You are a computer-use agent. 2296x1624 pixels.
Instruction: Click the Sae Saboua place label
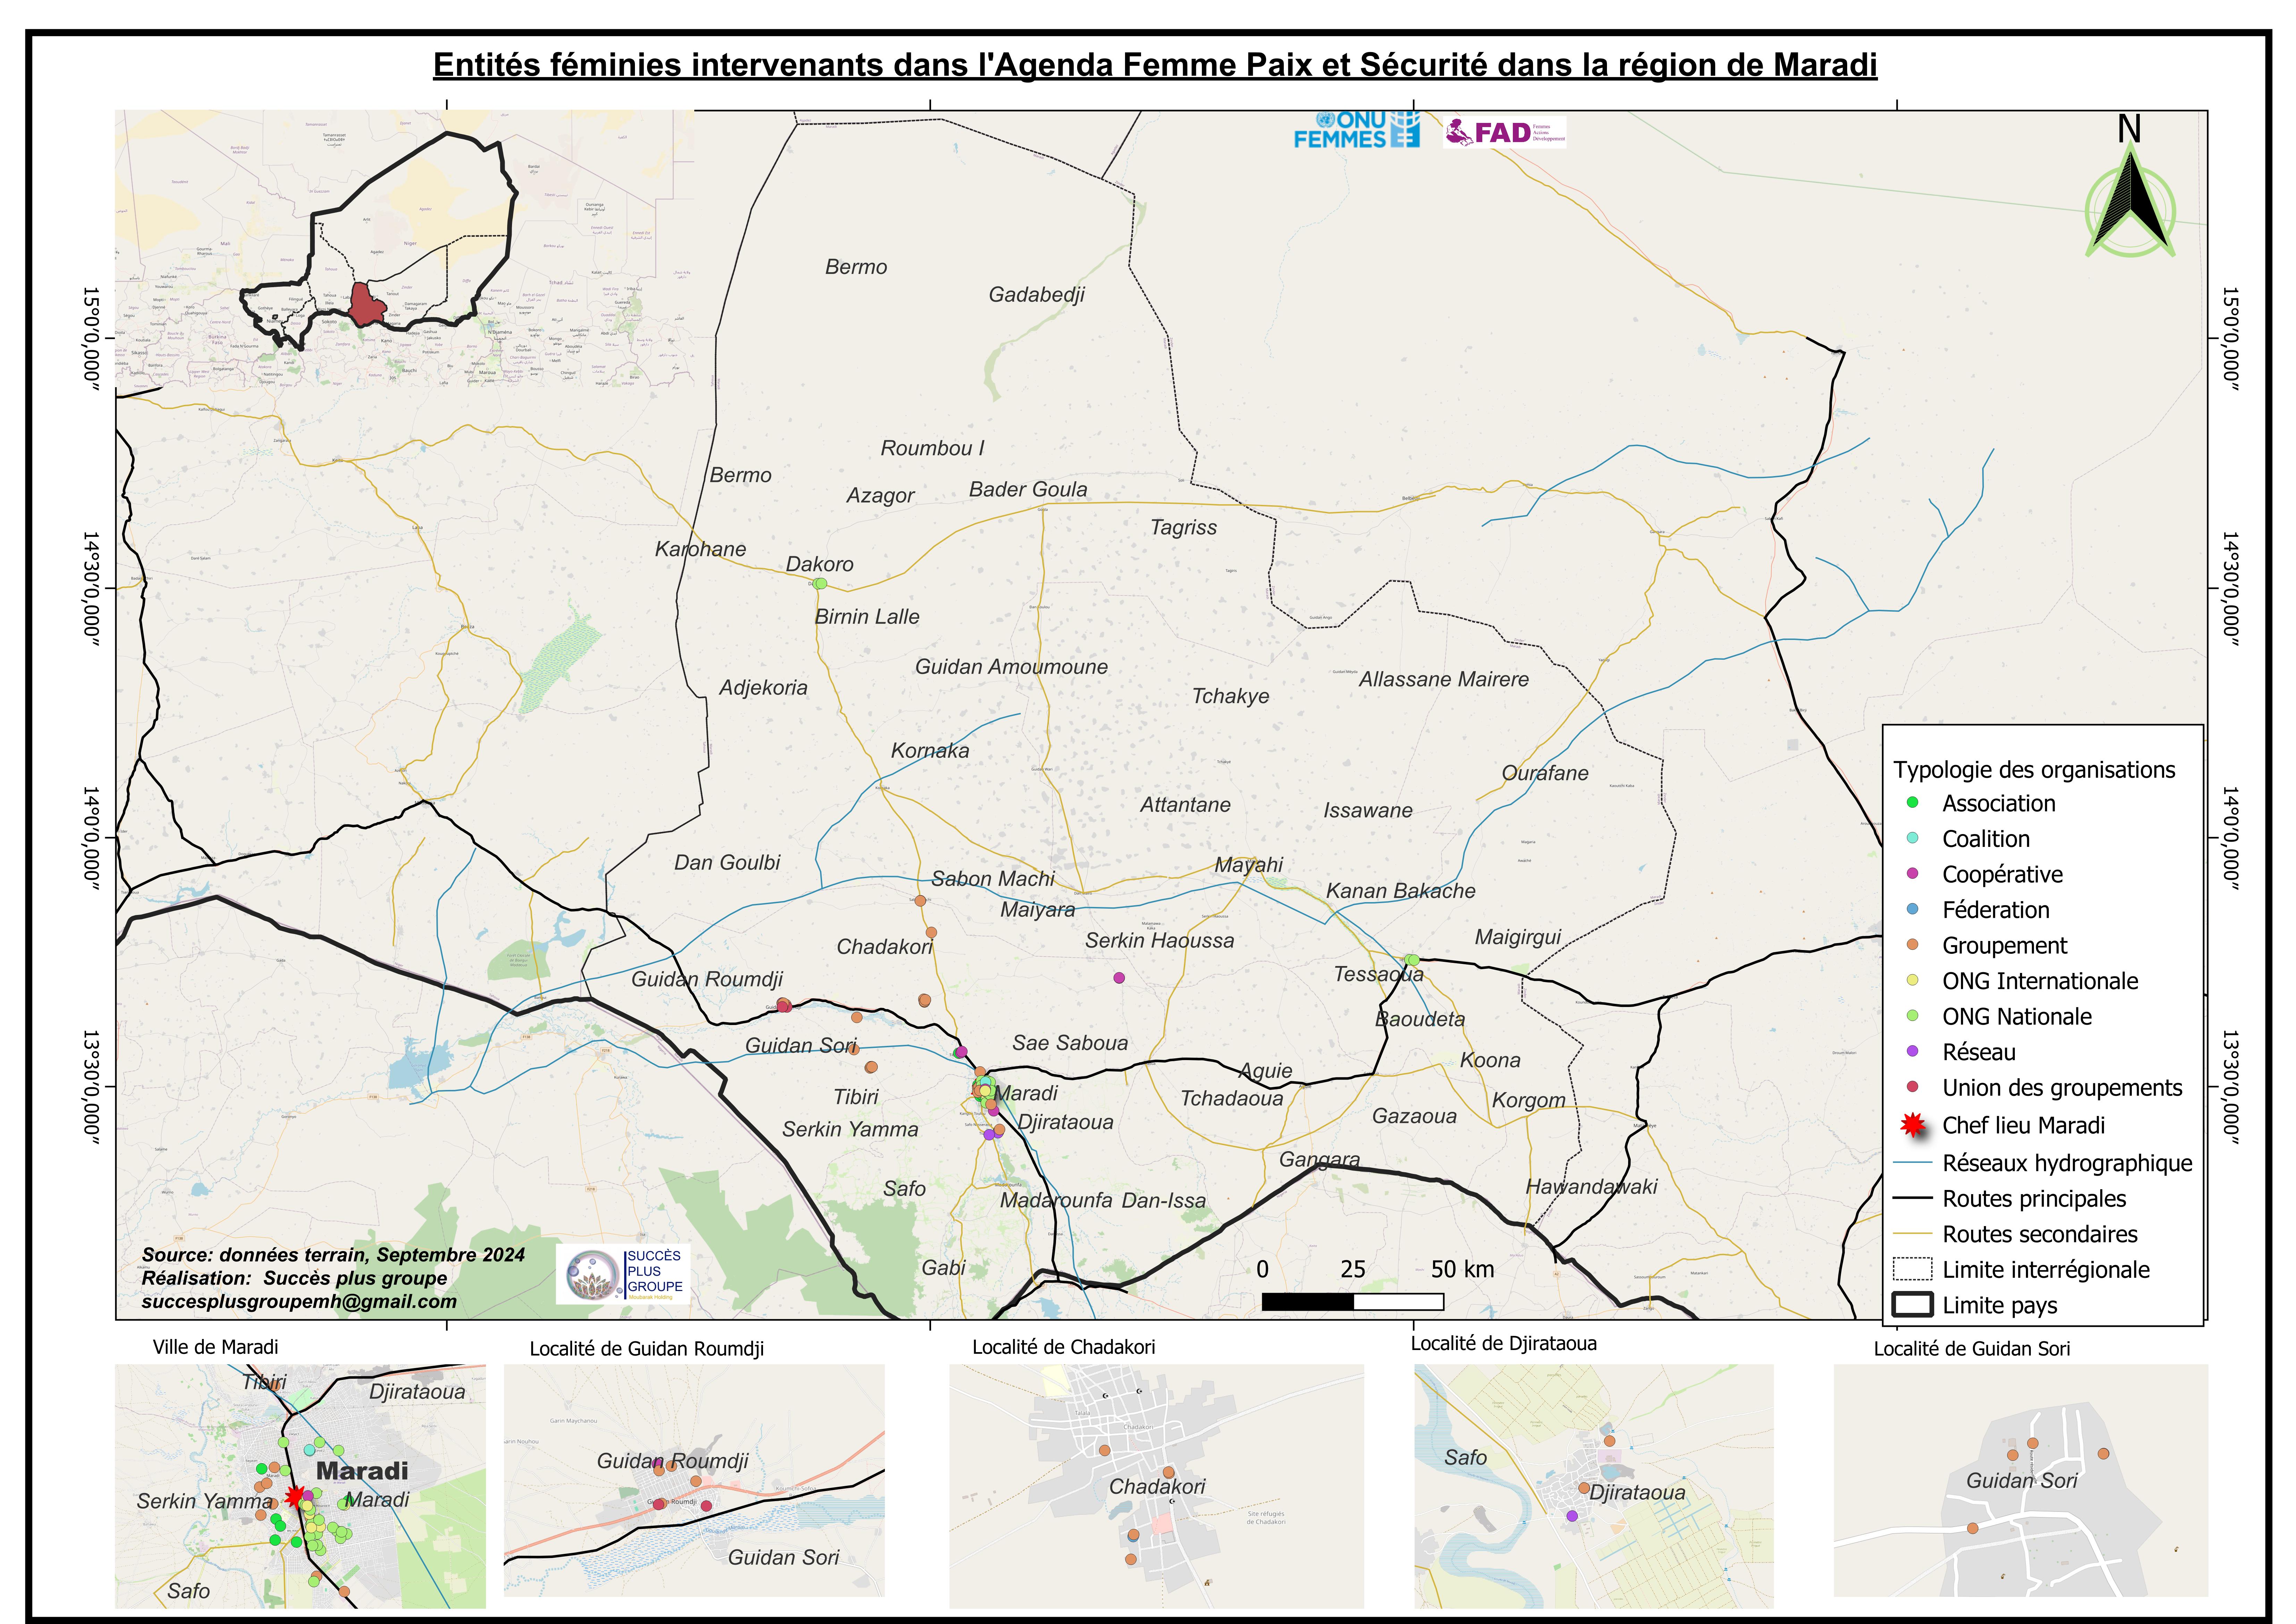[x=1070, y=1043]
